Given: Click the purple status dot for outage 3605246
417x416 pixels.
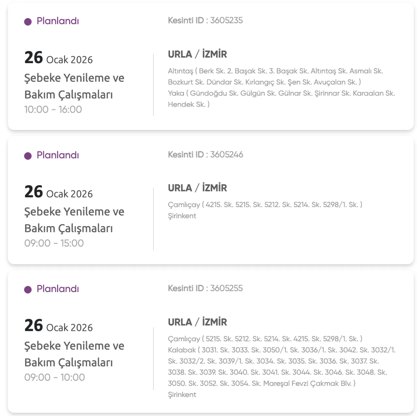Looking at the screenshot, I should click(x=28, y=156).
